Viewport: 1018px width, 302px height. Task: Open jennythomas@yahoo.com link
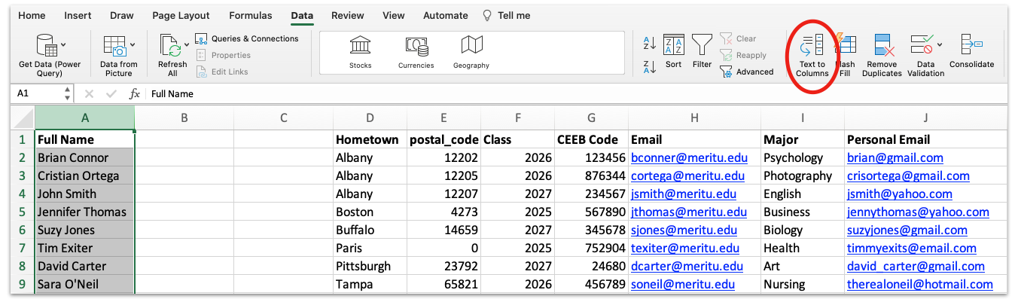pyautogui.click(x=918, y=212)
